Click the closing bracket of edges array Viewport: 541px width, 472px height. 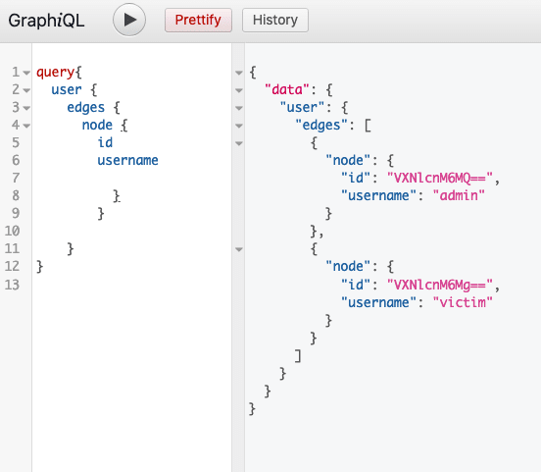coord(298,355)
